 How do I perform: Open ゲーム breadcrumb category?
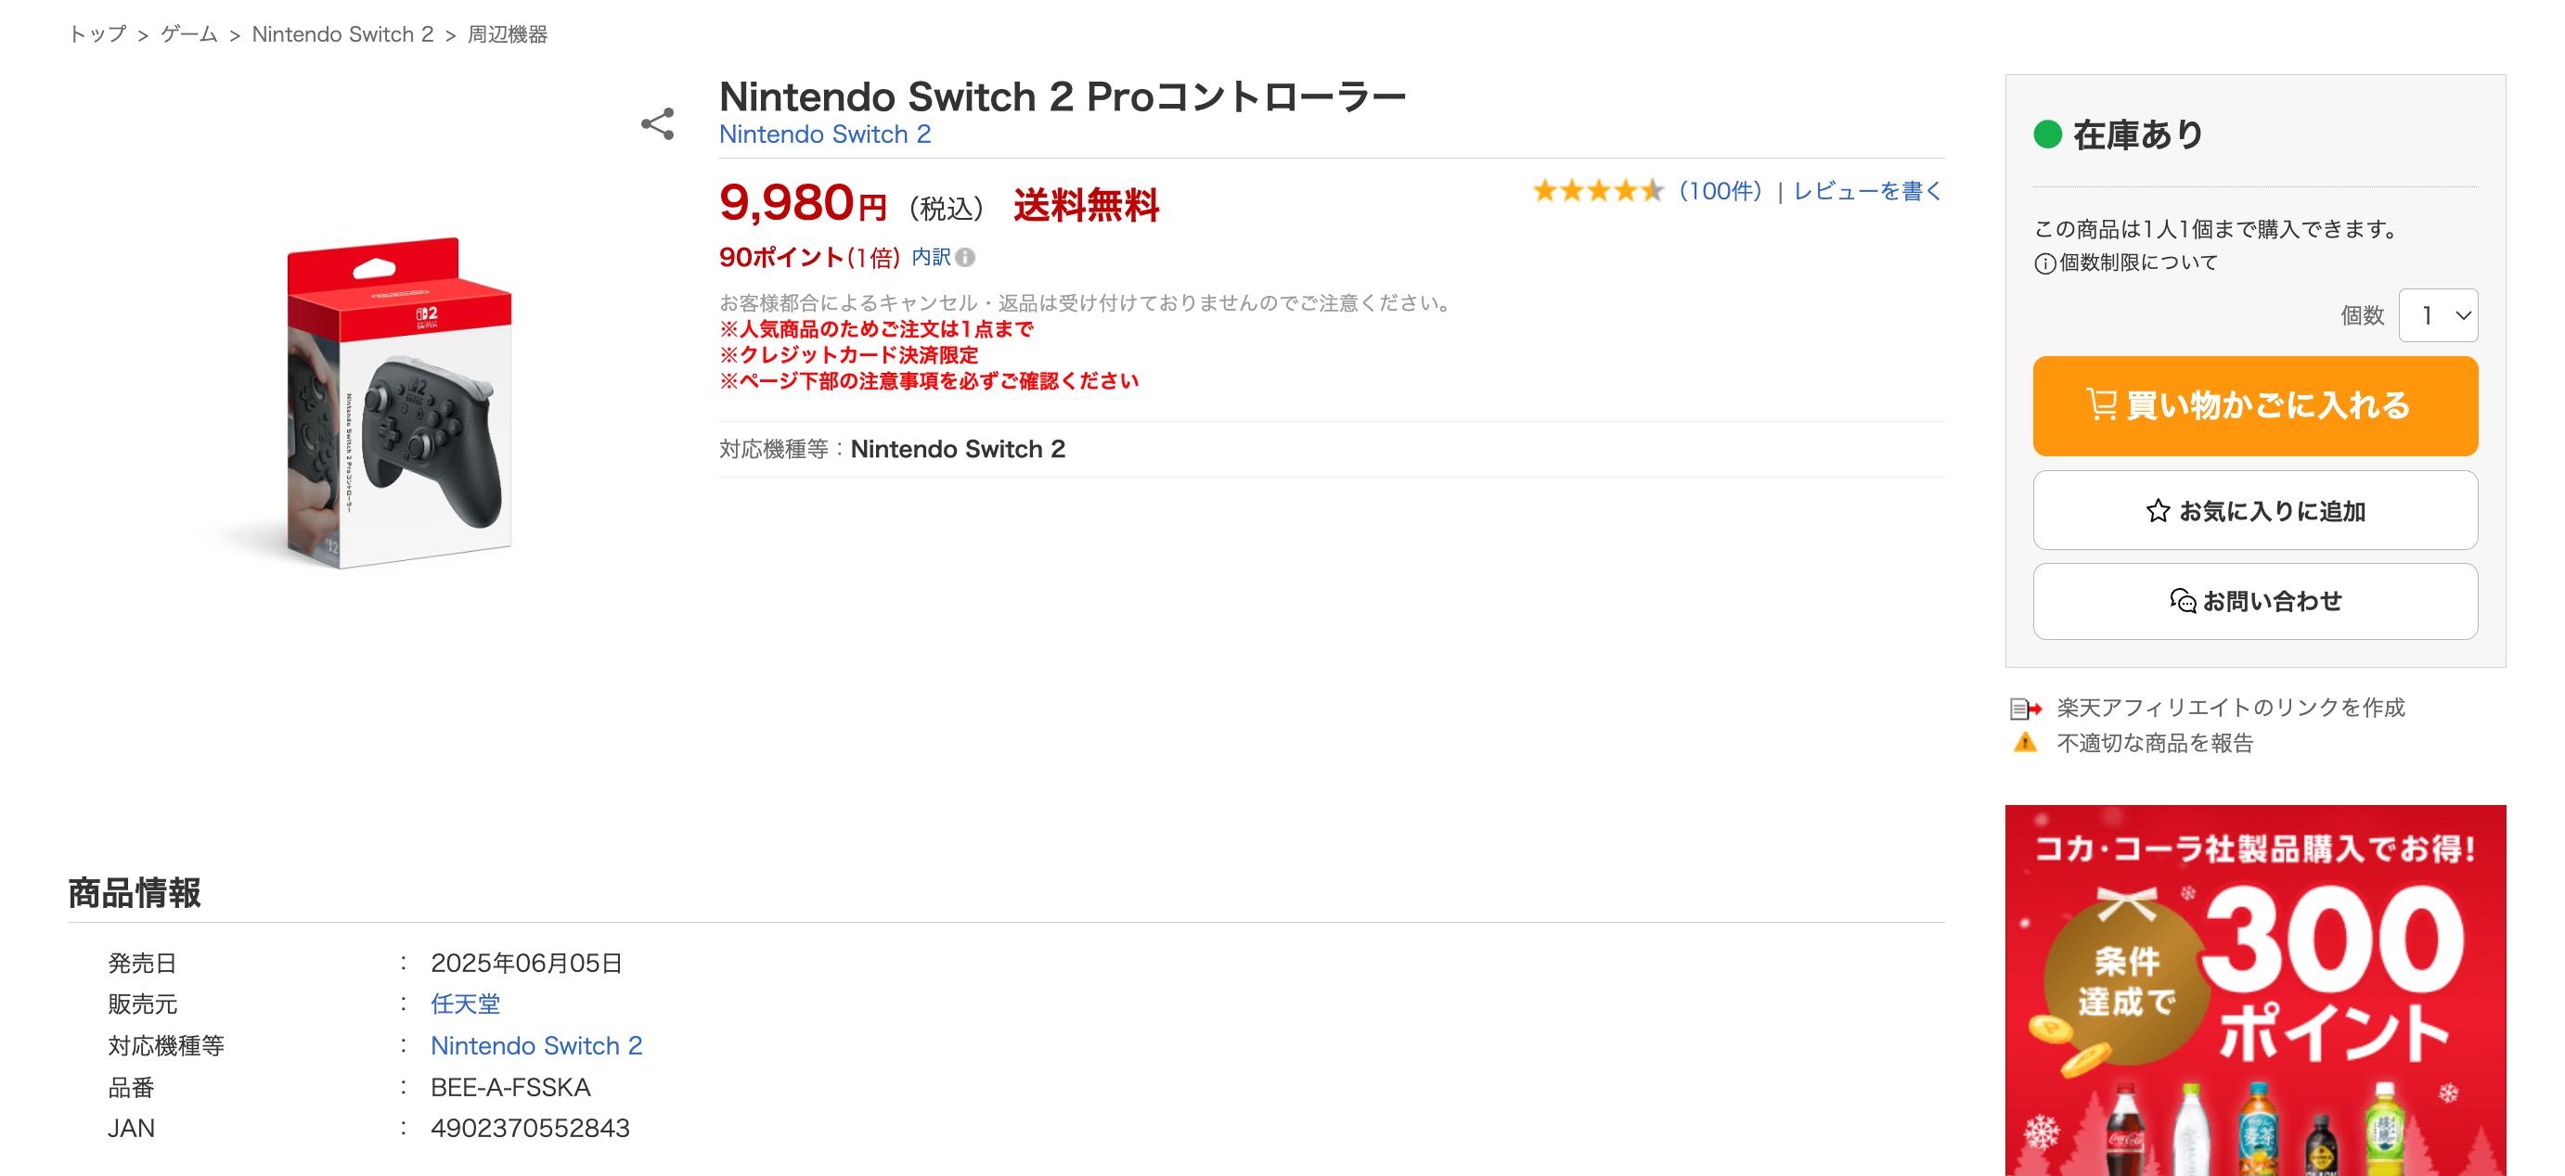tap(189, 35)
